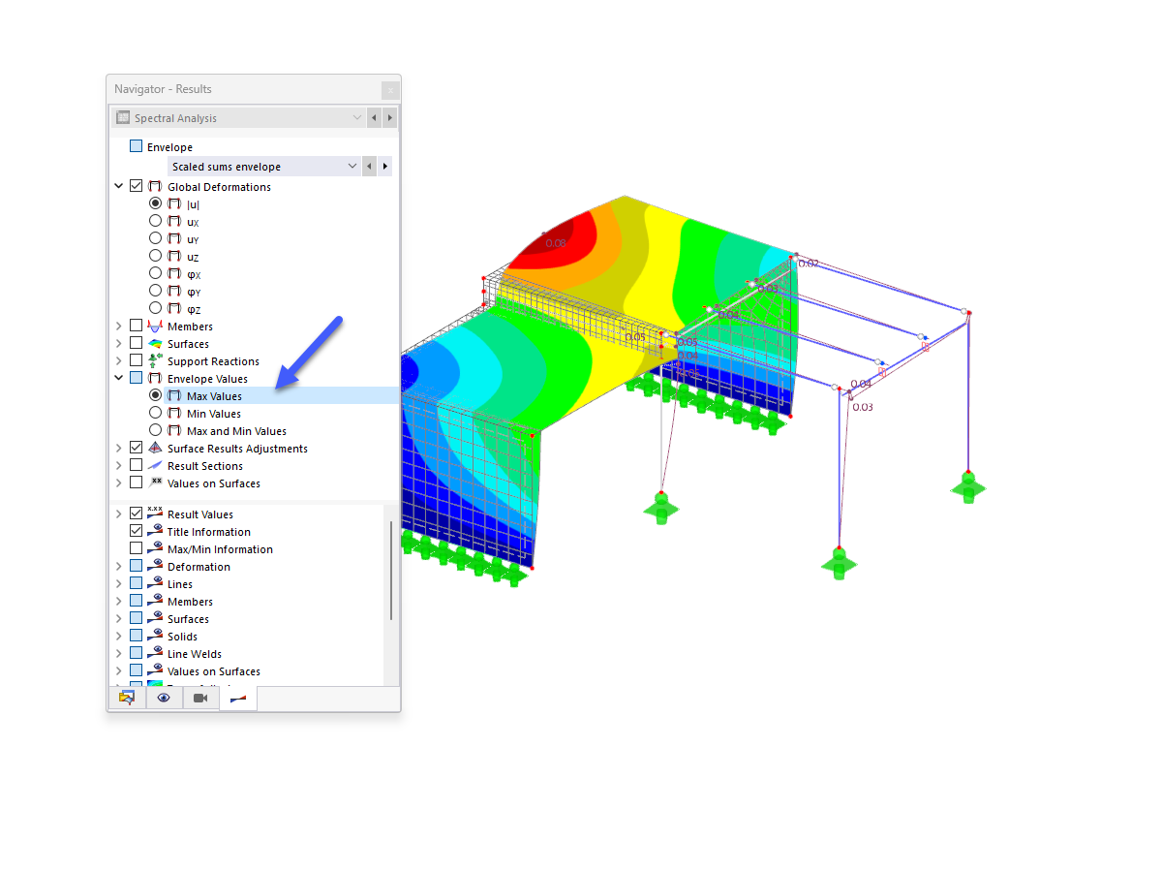The height and width of the screenshot is (872, 1162).
Task: Close the Navigator - Results panel
Action: 389,90
